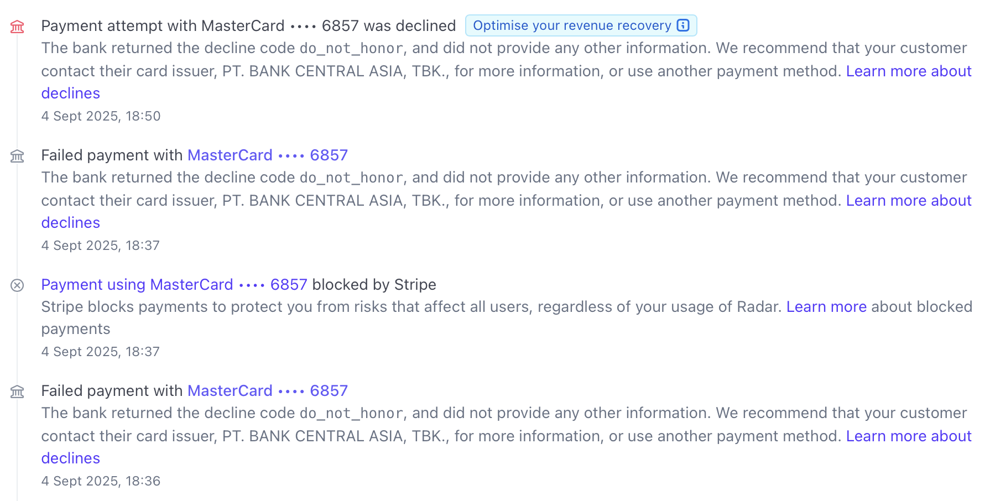The height and width of the screenshot is (501, 990).
Task: Open "Learn more about declines" in the 18:50 entry
Action: [x=908, y=71]
